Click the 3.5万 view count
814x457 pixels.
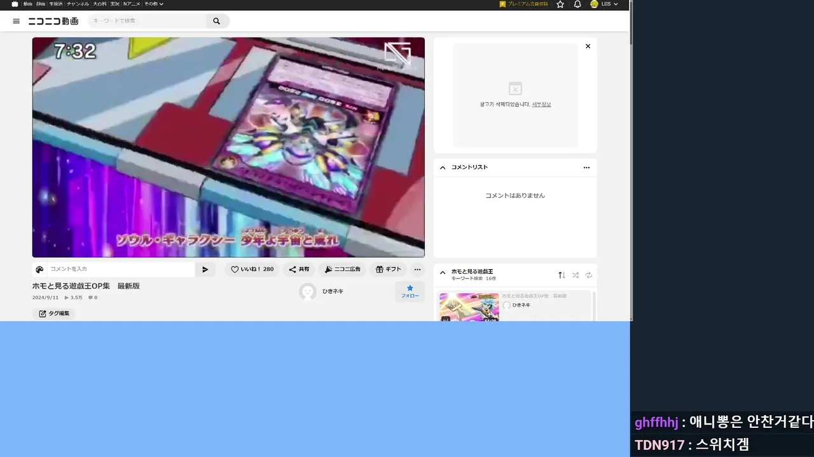[74, 298]
